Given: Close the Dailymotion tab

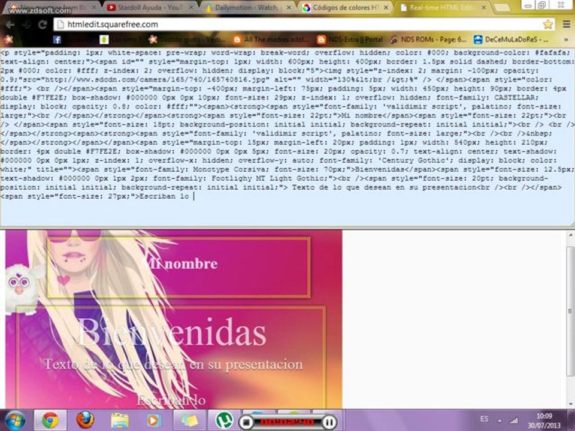Looking at the screenshot, I should point(289,7).
